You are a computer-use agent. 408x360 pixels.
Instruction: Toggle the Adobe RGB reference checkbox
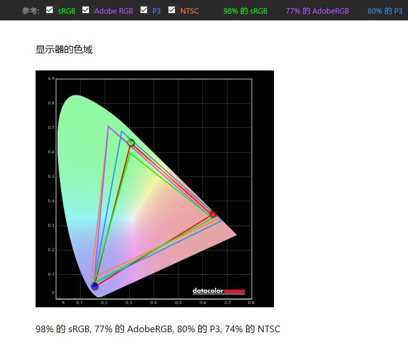86,10
